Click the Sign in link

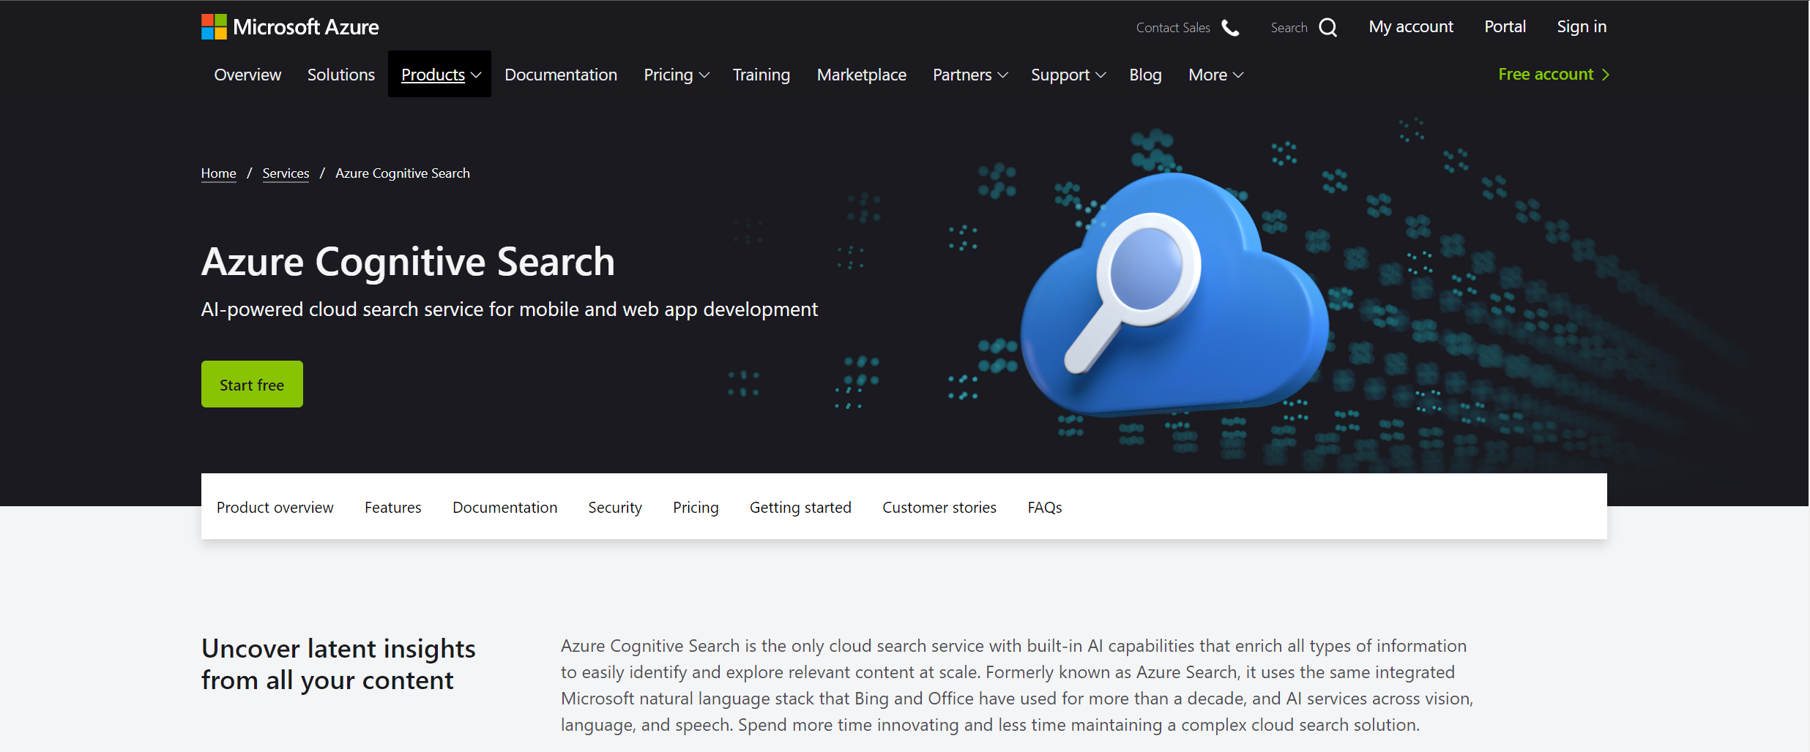coord(1581,27)
